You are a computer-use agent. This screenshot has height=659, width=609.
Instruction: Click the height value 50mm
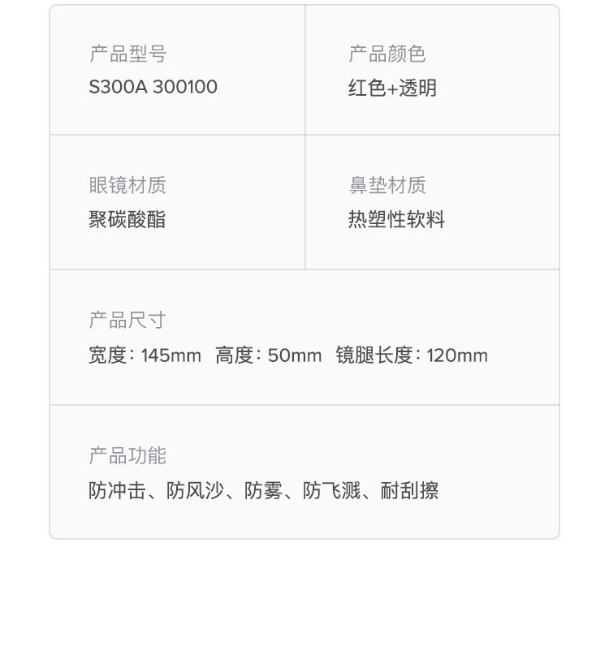(x=295, y=355)
